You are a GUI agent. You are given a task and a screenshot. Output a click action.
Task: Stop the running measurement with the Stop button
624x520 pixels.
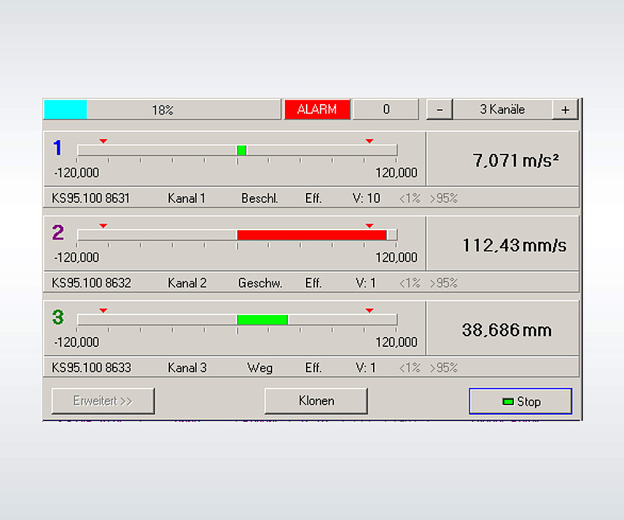click(520, 401)
